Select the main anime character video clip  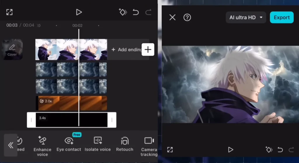pos(71,50)
